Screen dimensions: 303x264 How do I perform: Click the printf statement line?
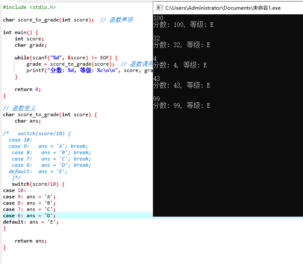pos(90,70)
